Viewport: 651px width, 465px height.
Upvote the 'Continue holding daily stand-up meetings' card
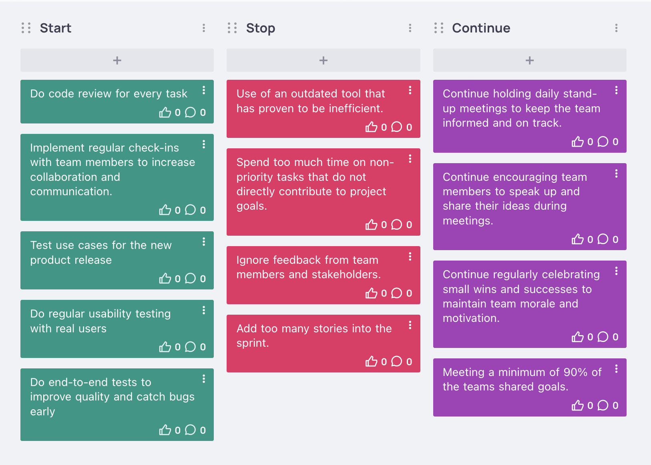pos(578,142)
